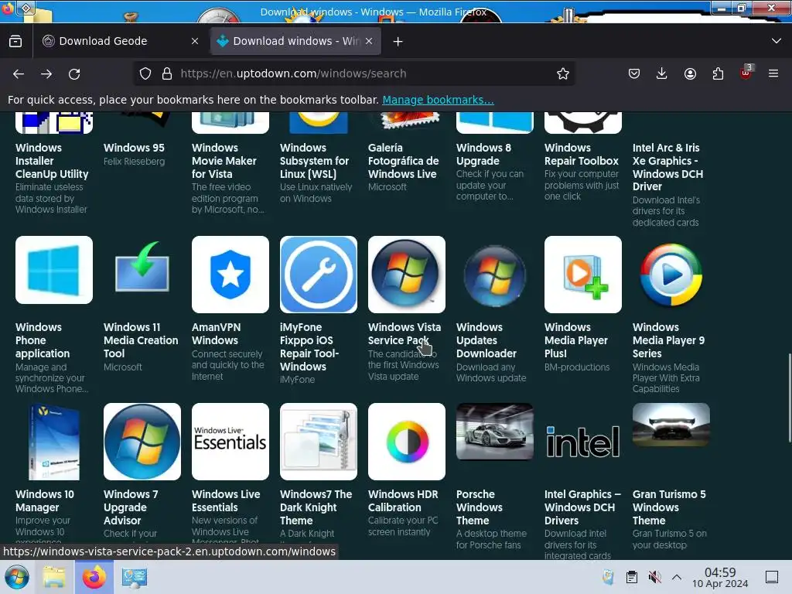Open the Windows 10 Manager box icon
This screenshot has height=594, width=792.
coord(54,442)
